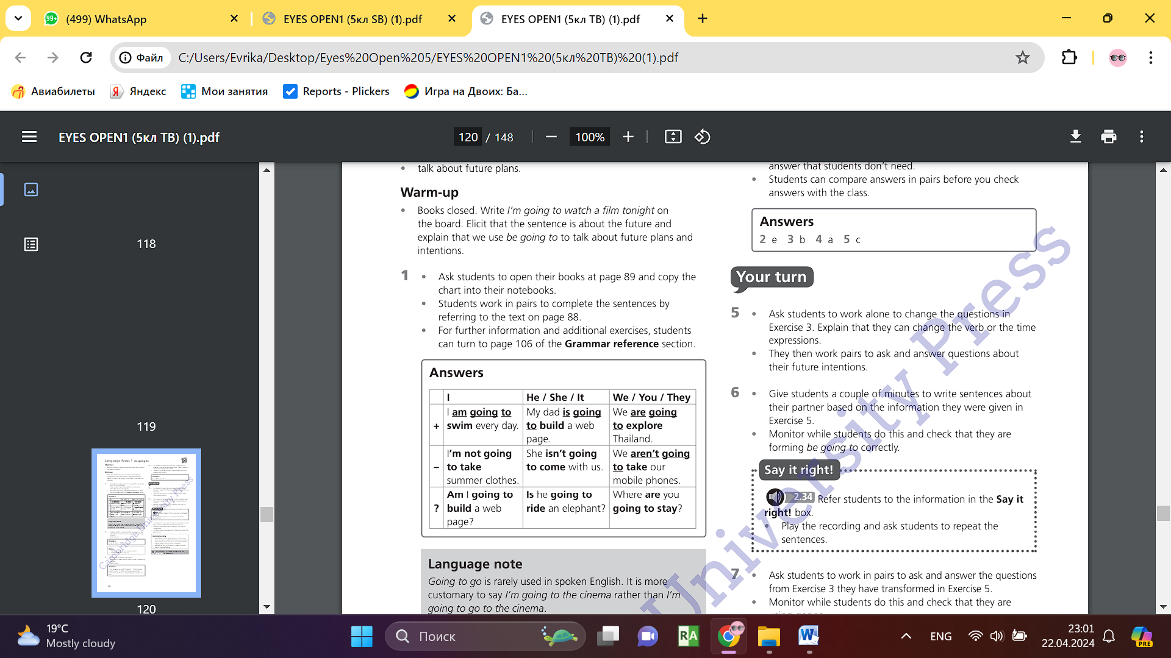The image size is (1171, 658).
Task: Open the tab search dropdown arrow
Action: tap(18, 18)
